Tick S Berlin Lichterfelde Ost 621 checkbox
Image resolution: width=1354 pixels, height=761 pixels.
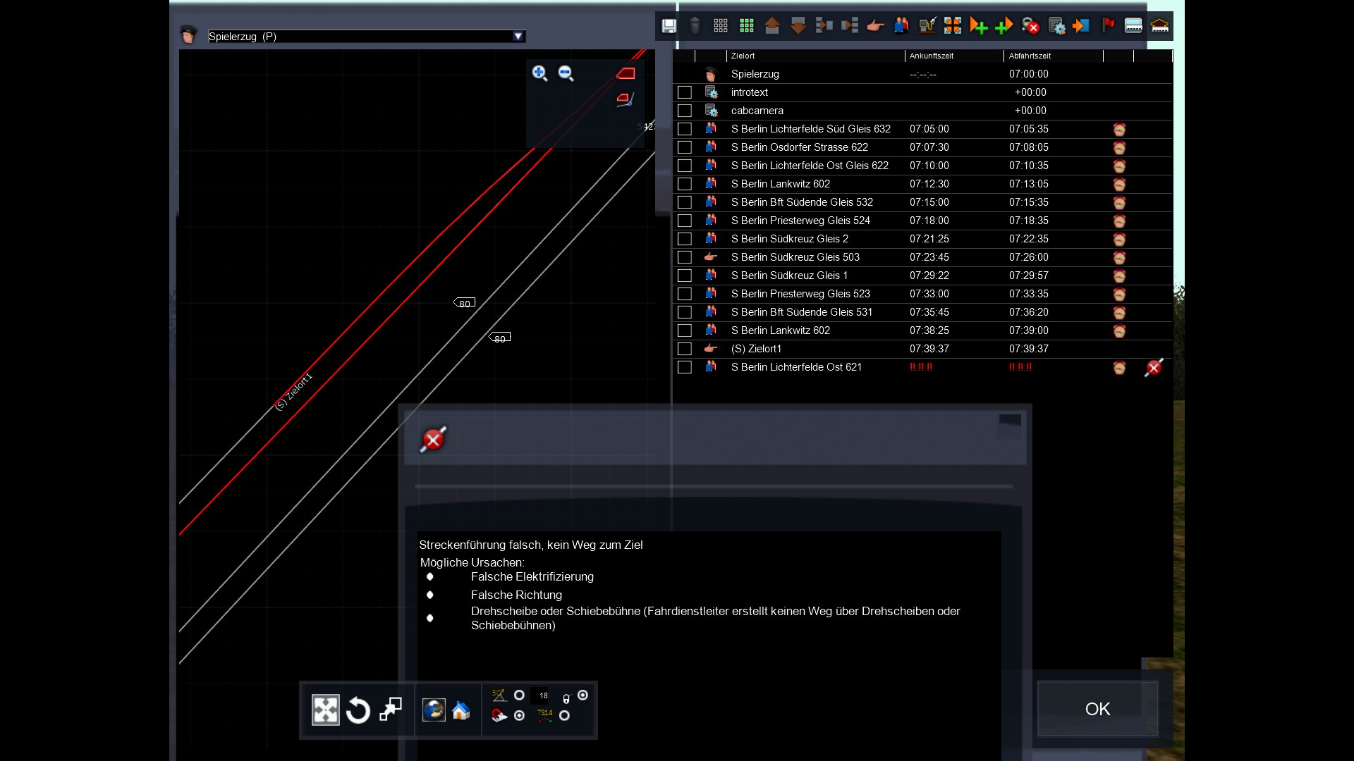[x=684, y=367]
